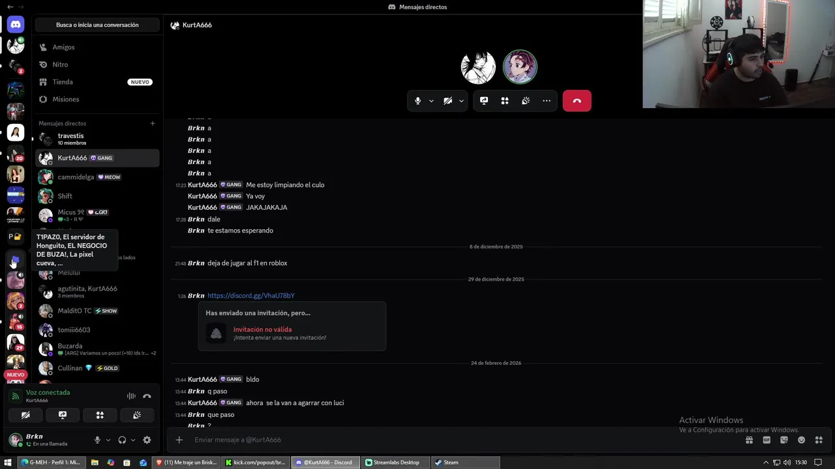835x469 pixels.
Task: Open the agutinita, KurtA666 group chat
Action: [x=97, y=292]
